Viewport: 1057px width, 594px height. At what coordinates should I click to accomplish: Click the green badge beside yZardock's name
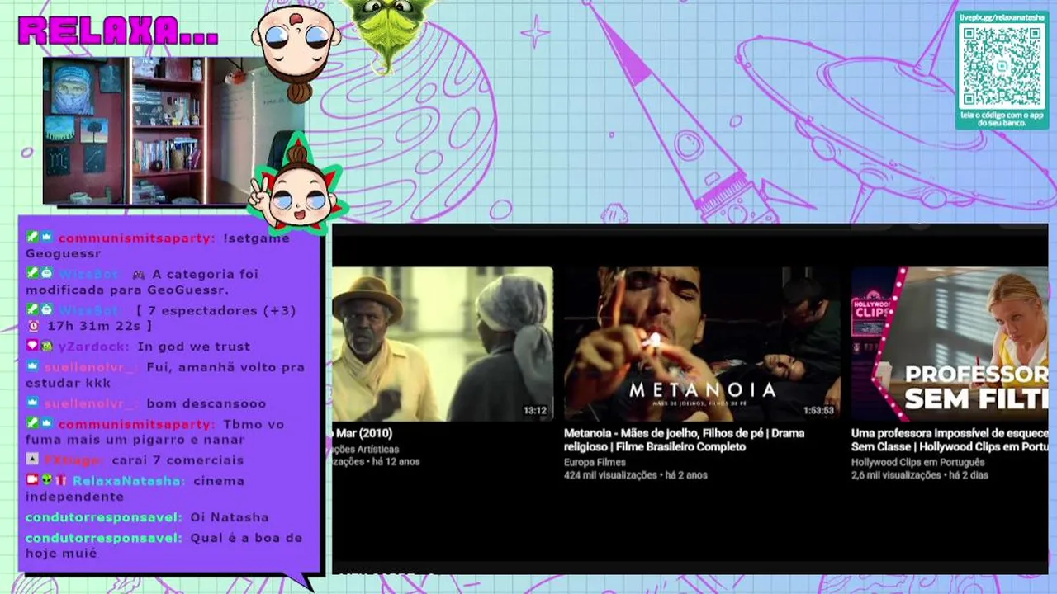click(47, 346)
